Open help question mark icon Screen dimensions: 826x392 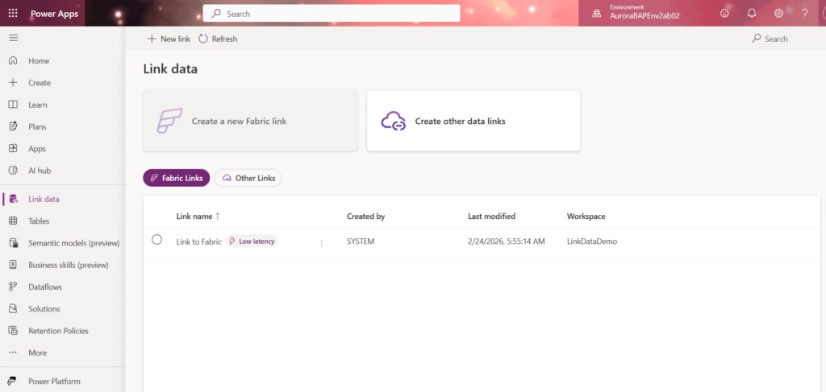805,14
